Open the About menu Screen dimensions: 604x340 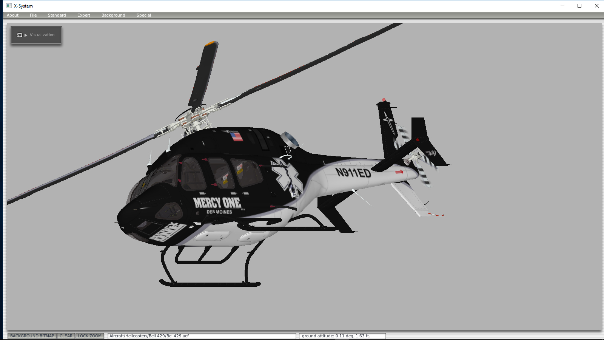pos(12,15)
